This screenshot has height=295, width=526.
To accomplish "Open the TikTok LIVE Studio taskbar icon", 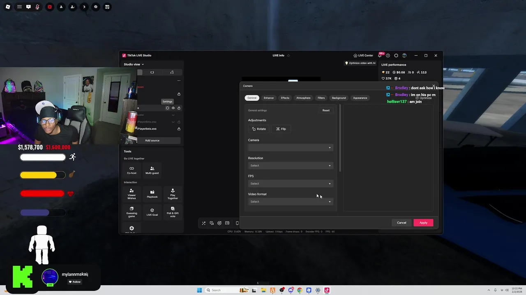I will pyautogui.click(x=327, y=290).
